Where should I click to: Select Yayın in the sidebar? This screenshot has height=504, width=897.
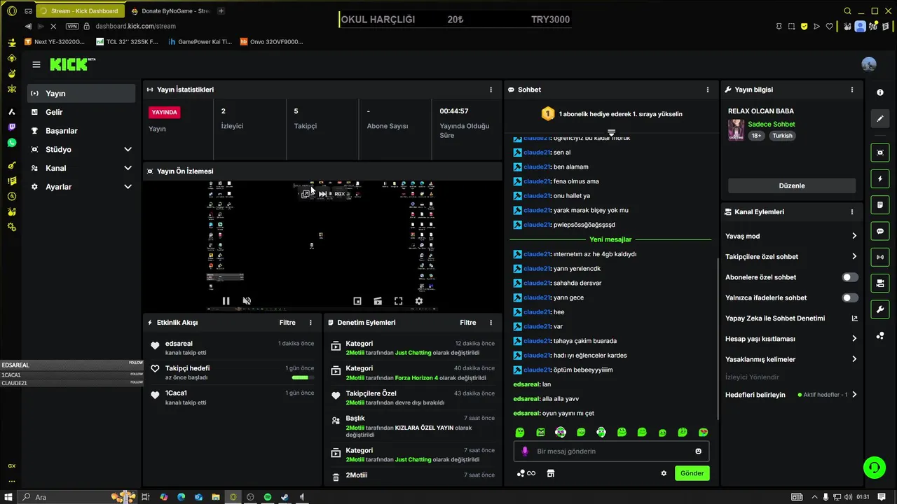coord(81,93)
